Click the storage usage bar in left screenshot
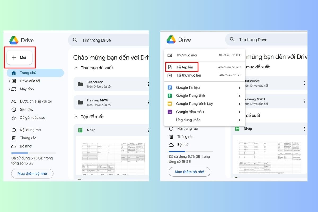Screen dimensions: 318x212 pos(34,153)
